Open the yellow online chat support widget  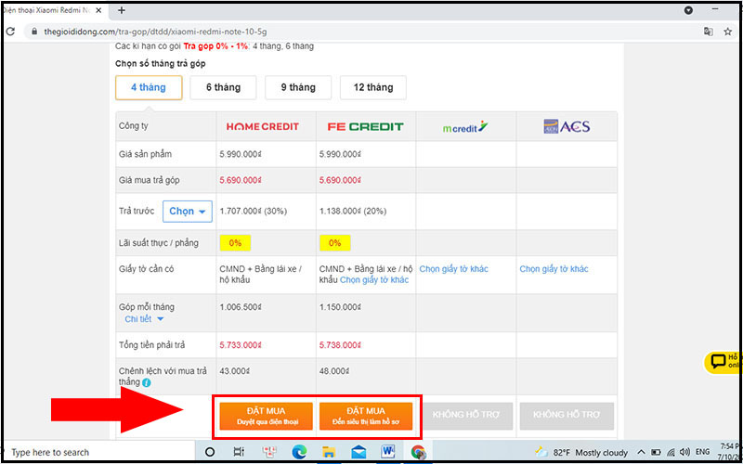point(723,362)
